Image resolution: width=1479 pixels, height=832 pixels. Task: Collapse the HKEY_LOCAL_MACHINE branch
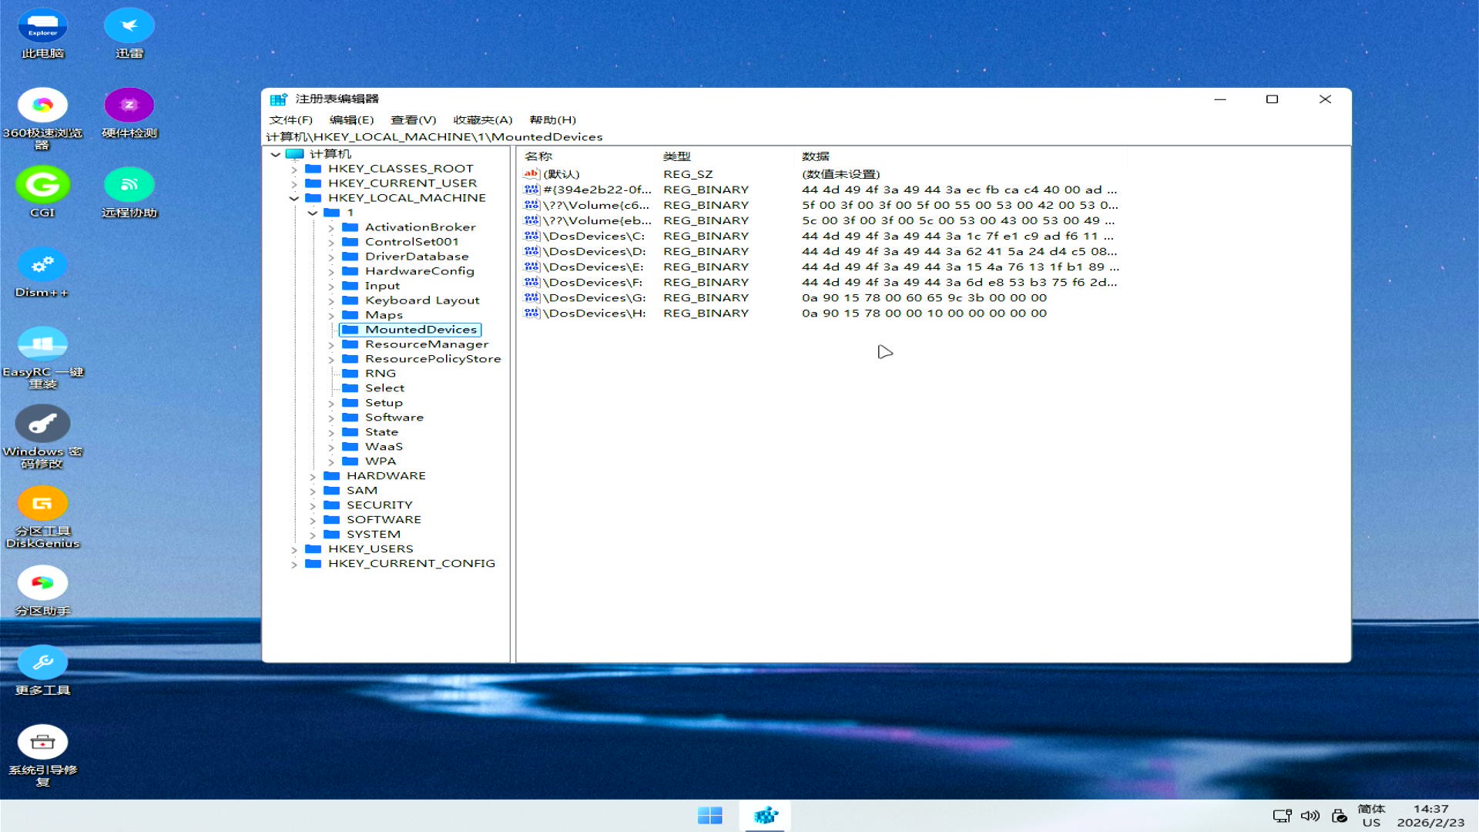(x=293, y=198)
